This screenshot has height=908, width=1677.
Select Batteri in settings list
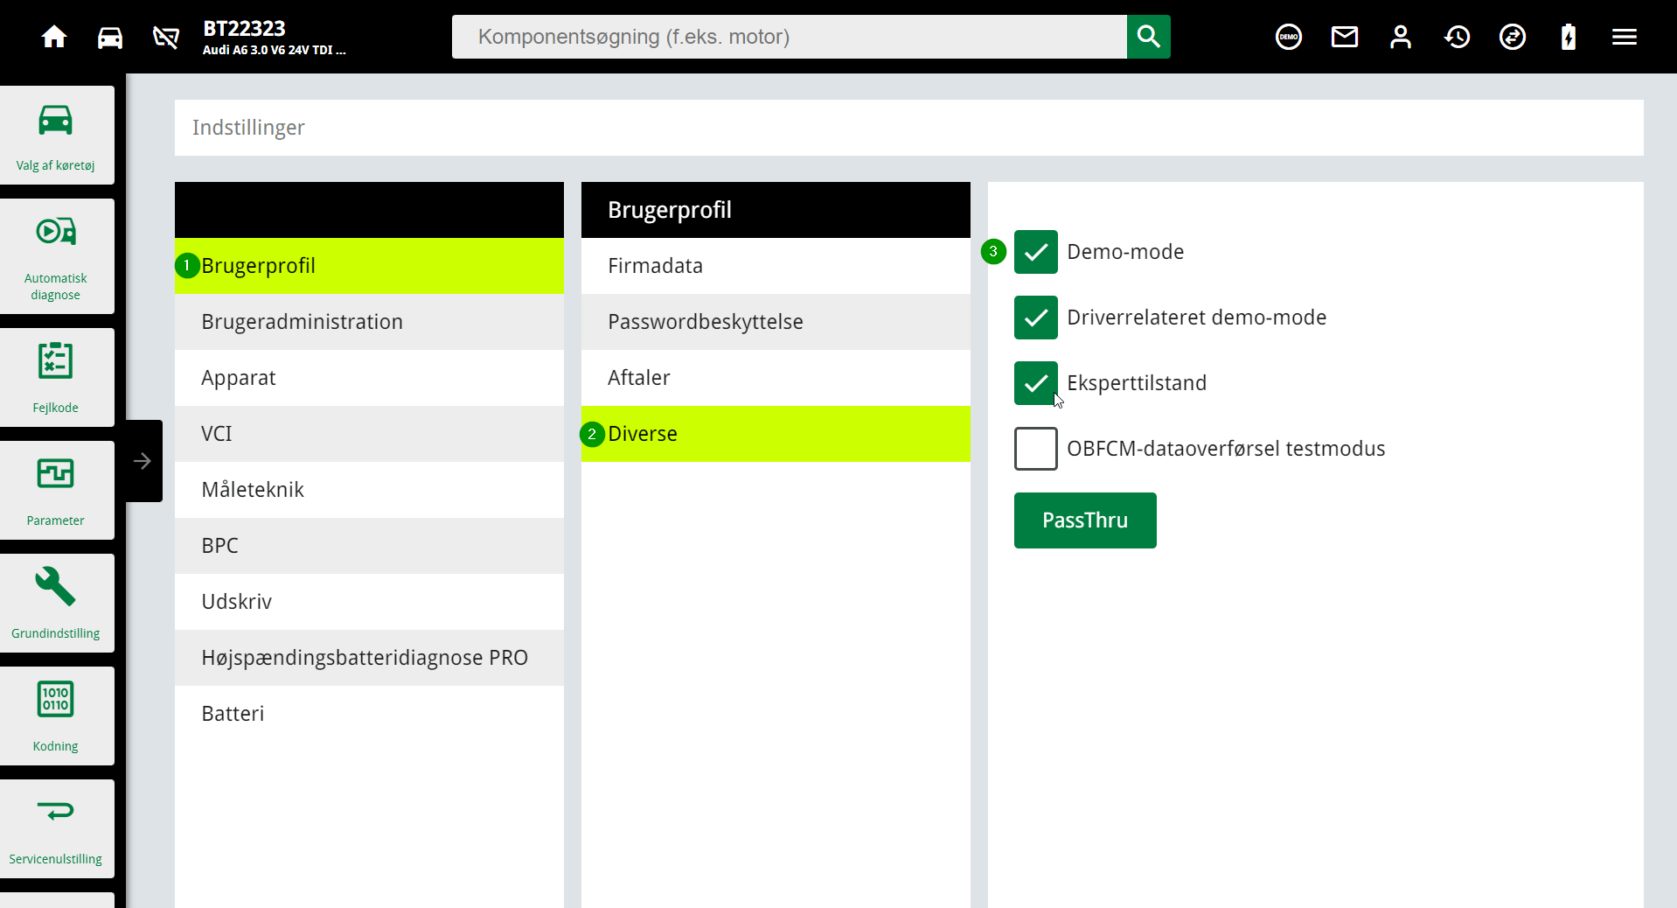369,714
